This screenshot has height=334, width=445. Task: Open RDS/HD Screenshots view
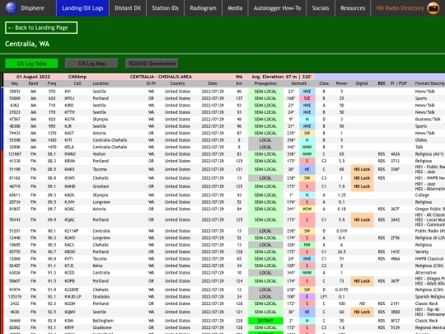[152, 64]
